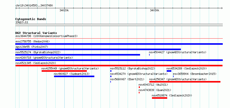
Task: Click blue bar under nsv960827 Sudmant2013
Action: [74, 76]
